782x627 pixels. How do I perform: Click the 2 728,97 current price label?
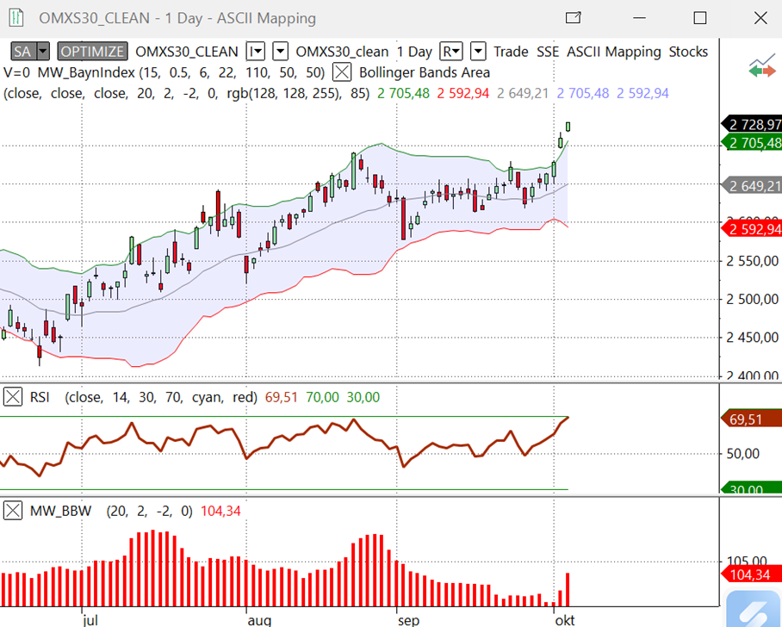coord(750,125)
